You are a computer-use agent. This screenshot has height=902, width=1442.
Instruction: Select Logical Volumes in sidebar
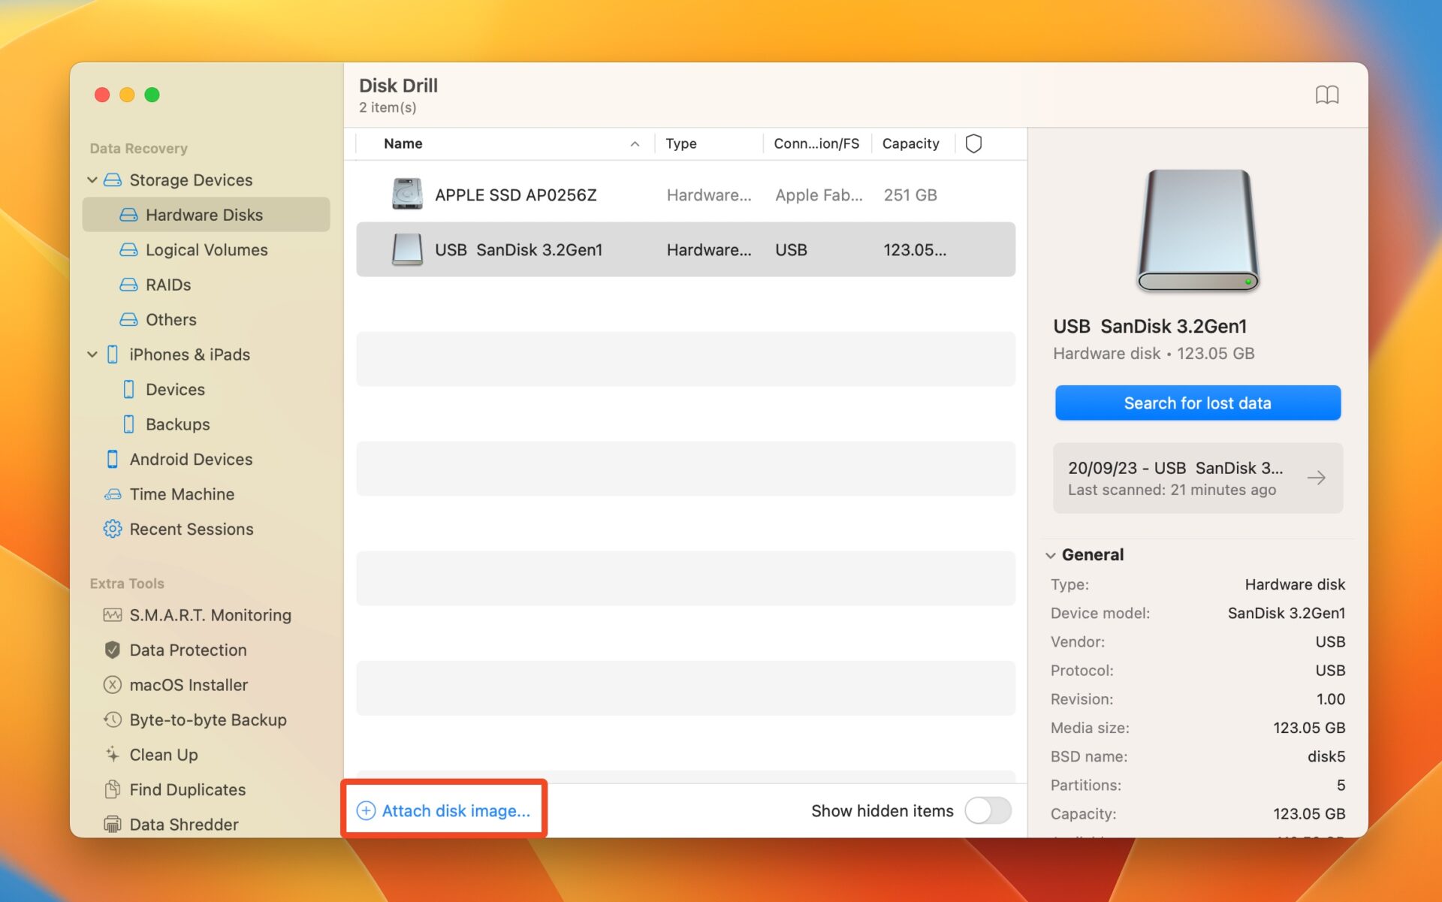[206, 250]
